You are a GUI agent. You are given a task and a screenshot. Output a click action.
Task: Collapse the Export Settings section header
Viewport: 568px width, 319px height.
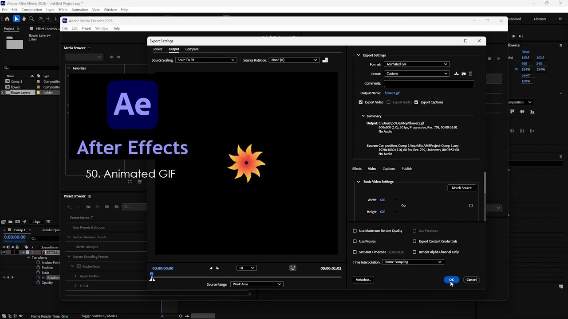[358, 55]
